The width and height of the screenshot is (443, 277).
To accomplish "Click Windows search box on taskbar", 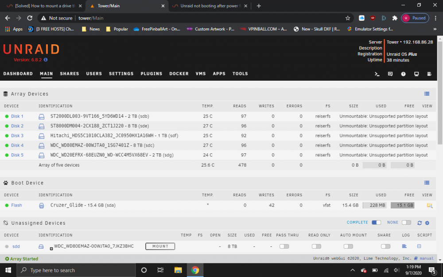I will [x=76, y=270].
